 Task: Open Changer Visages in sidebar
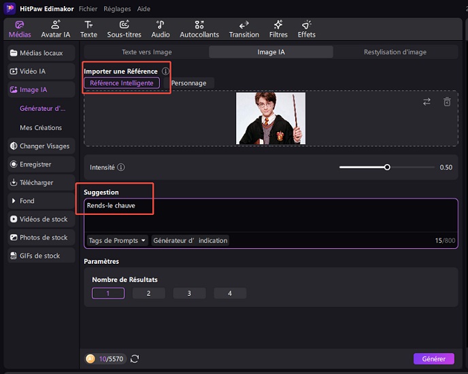(41, 146)
